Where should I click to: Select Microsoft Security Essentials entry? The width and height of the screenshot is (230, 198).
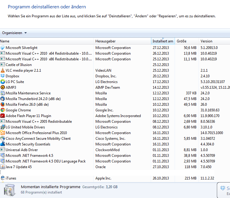click(x=28, y=144)
